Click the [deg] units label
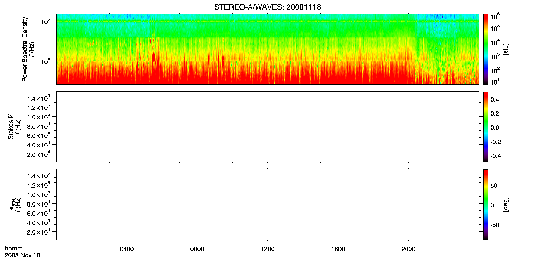 pyautogui.click(x=505, y=204)
